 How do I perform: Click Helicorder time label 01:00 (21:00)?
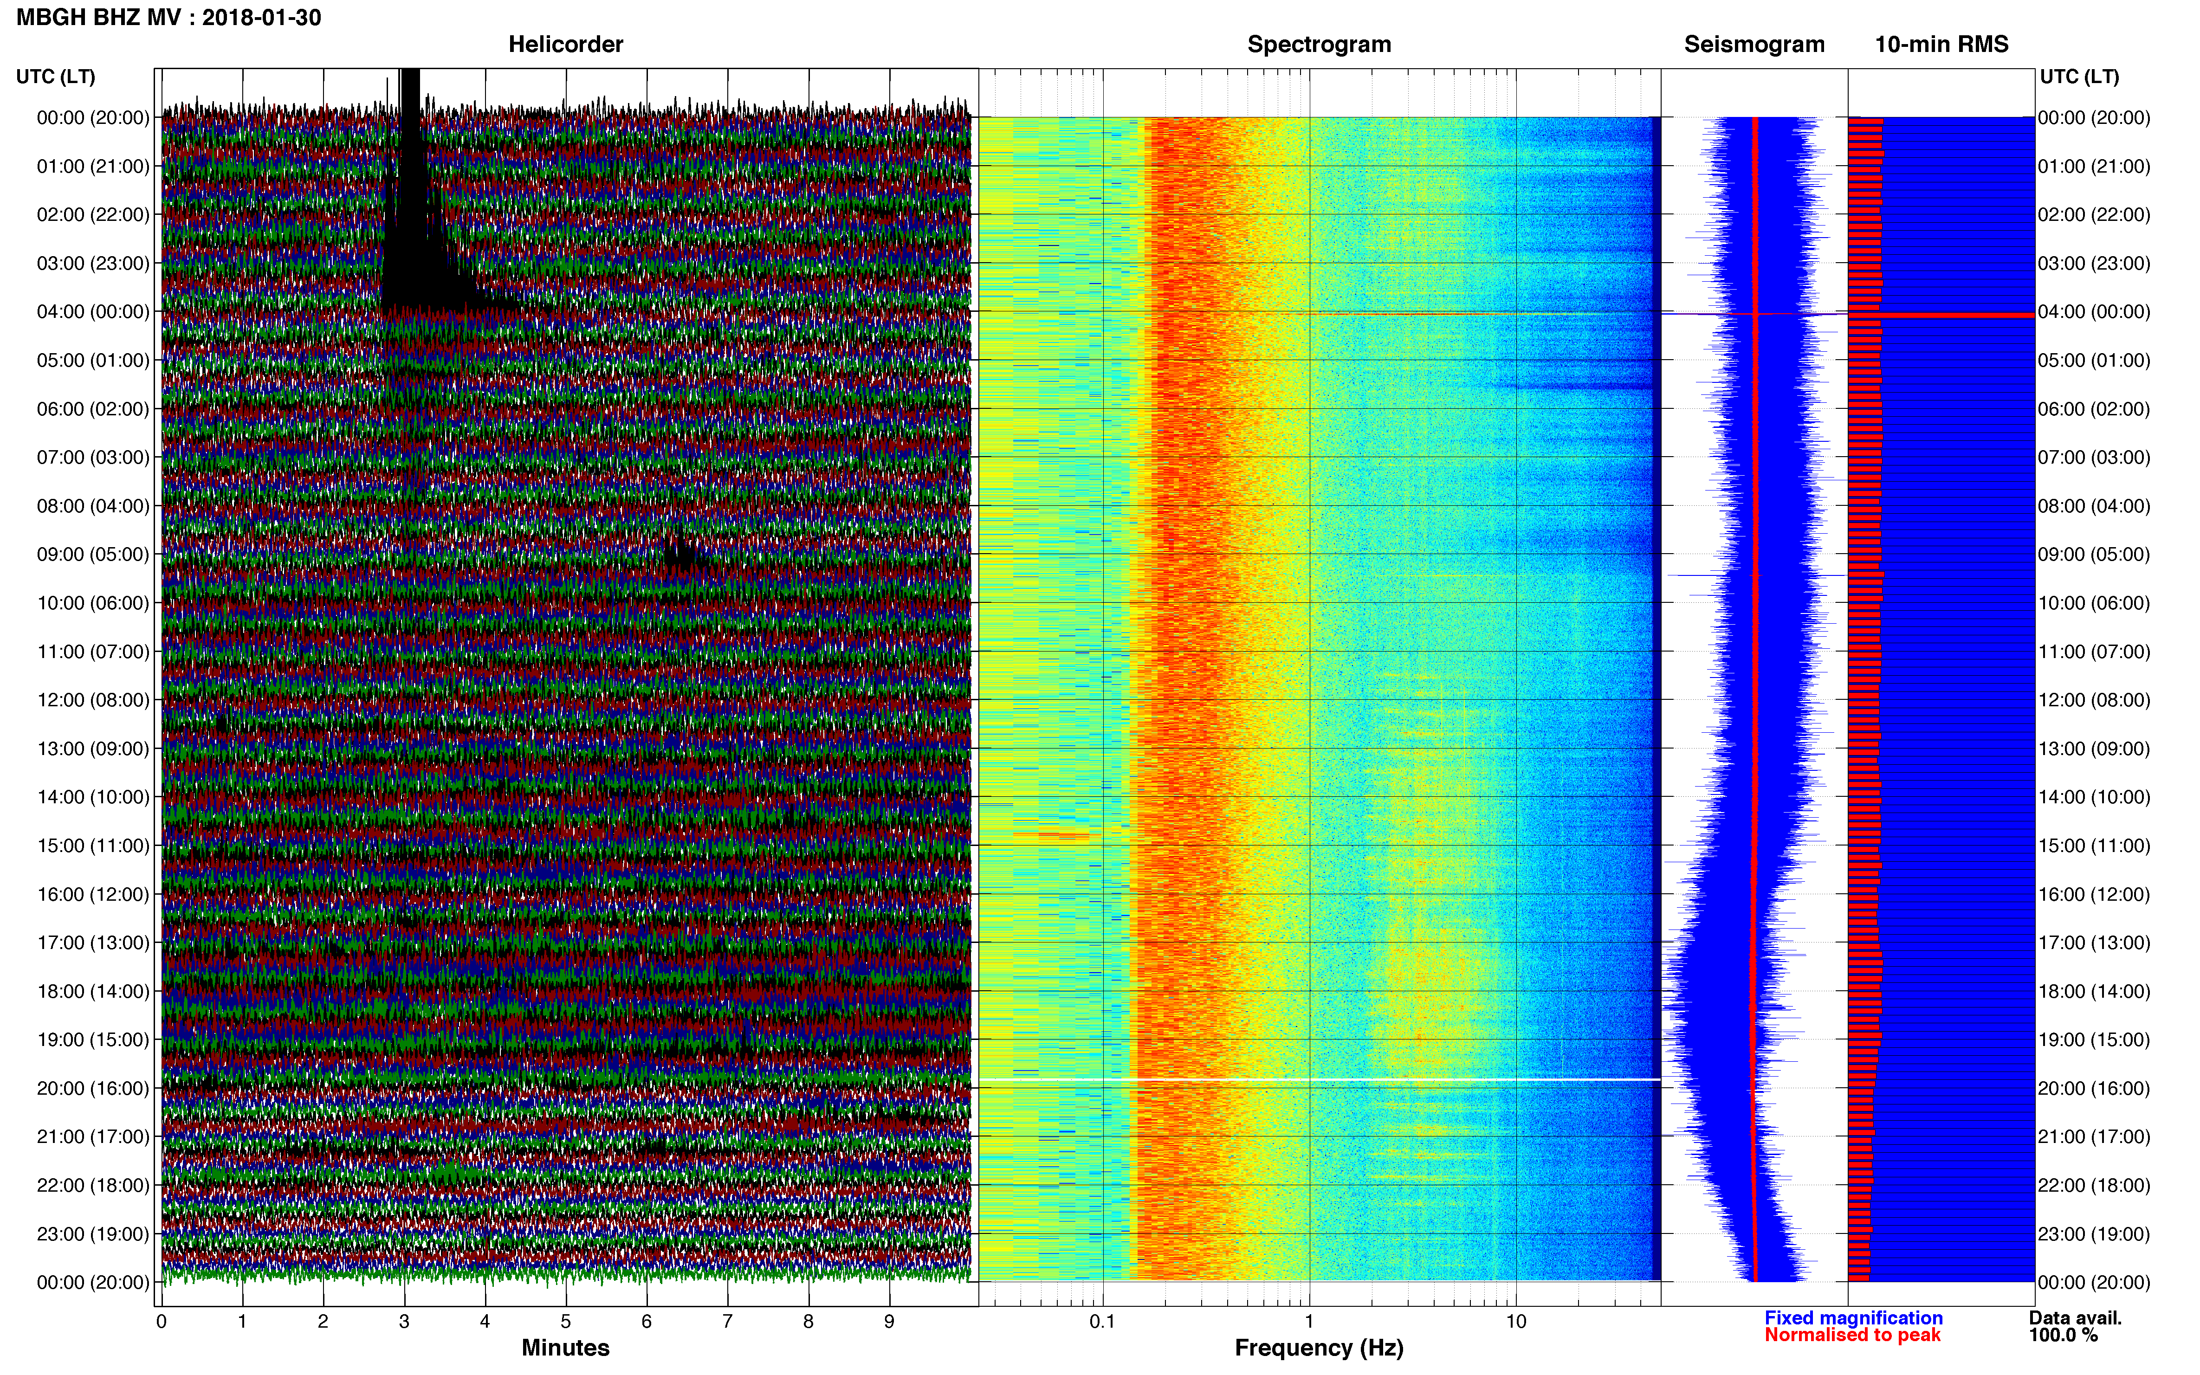click(93, 167)
